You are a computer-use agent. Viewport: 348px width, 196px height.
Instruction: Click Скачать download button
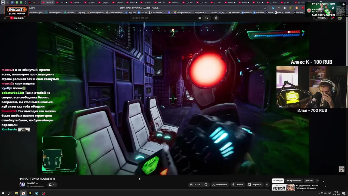(238, 185)
